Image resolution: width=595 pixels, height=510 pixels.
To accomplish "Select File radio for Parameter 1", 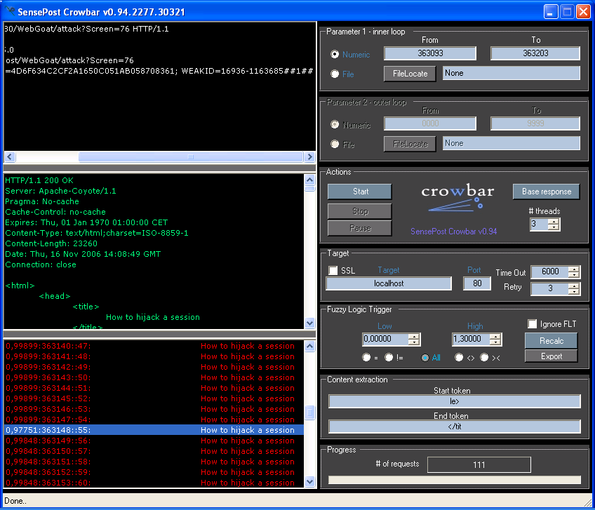I will click(x=335, y=74).
